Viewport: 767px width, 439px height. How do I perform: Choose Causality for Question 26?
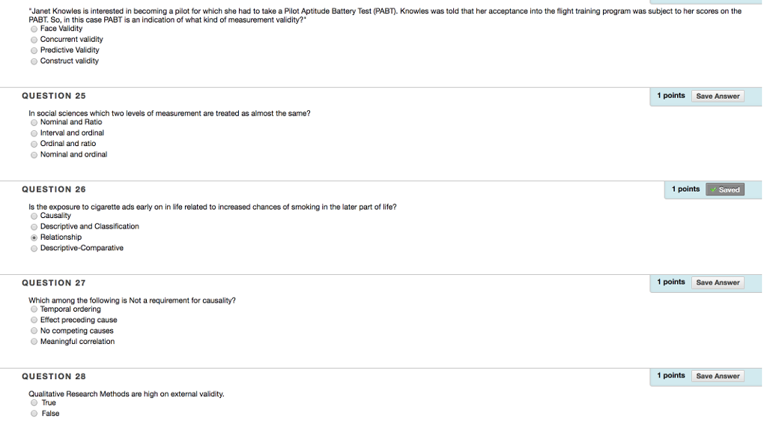point(34,216)
